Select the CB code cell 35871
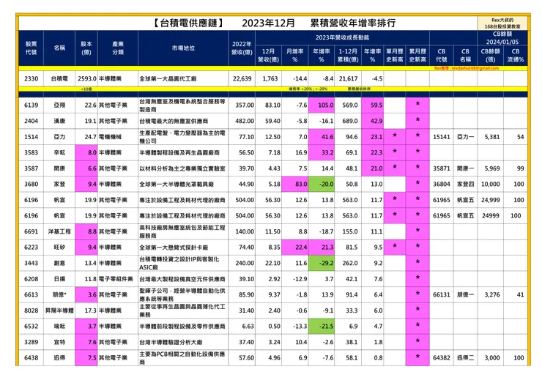 coord(442,168)
